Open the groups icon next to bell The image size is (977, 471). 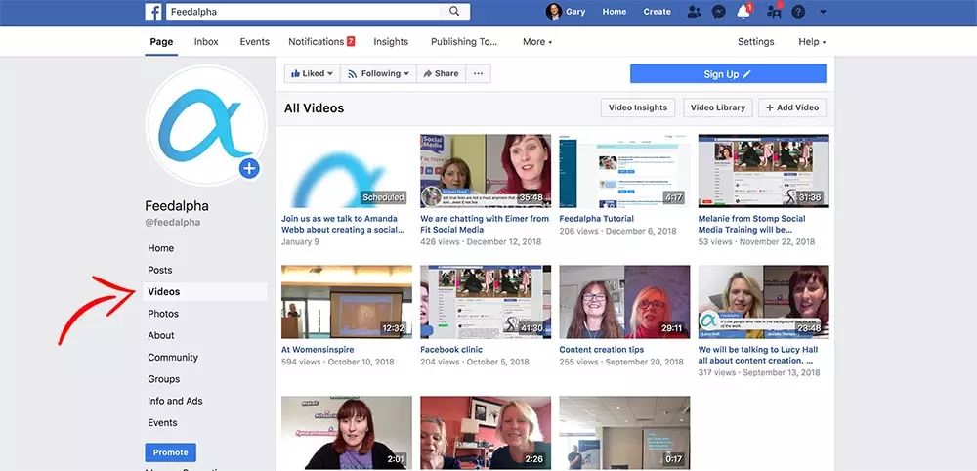click(x=774, y=11)
